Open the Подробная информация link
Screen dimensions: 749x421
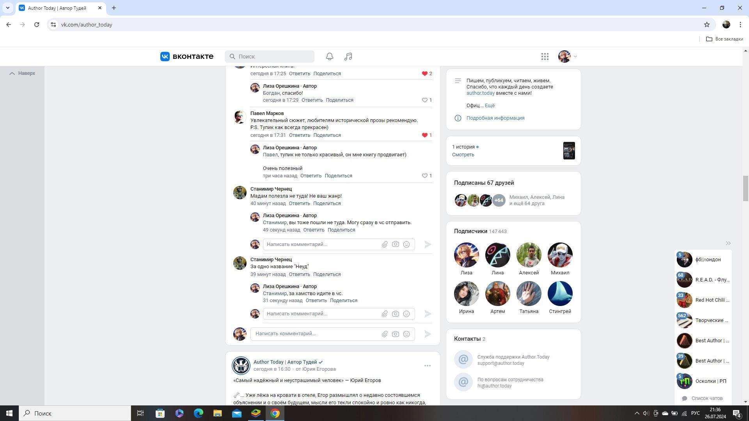(x=495, y=118)
